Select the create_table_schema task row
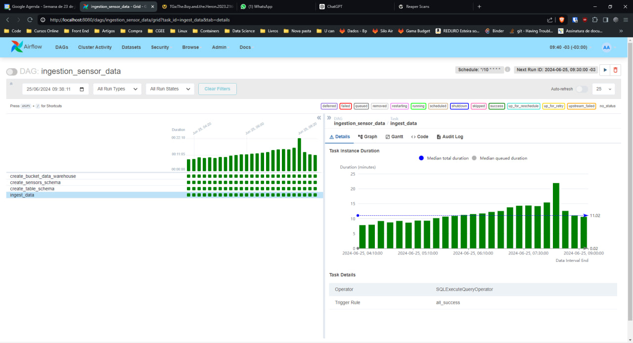This screenshot has width=633, height=343. [32, 189]
